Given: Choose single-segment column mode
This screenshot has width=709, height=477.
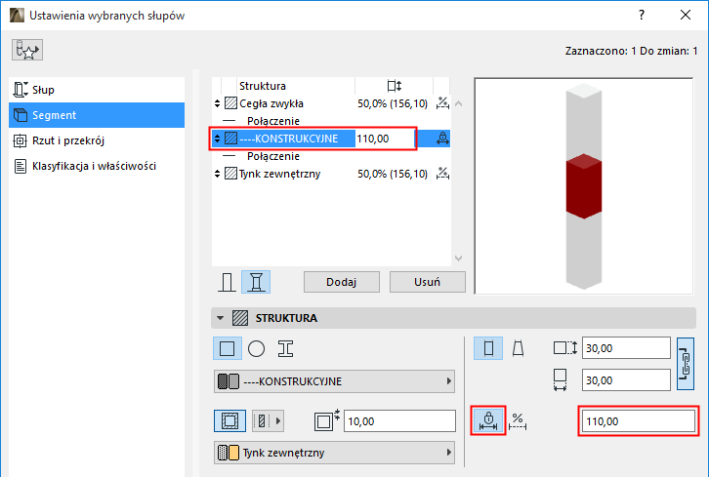Looking at the screenshot, I should pyautogui.click(x=227, y=282).
